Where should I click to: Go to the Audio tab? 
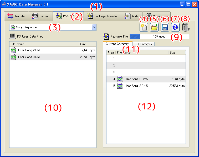point(132,16)
